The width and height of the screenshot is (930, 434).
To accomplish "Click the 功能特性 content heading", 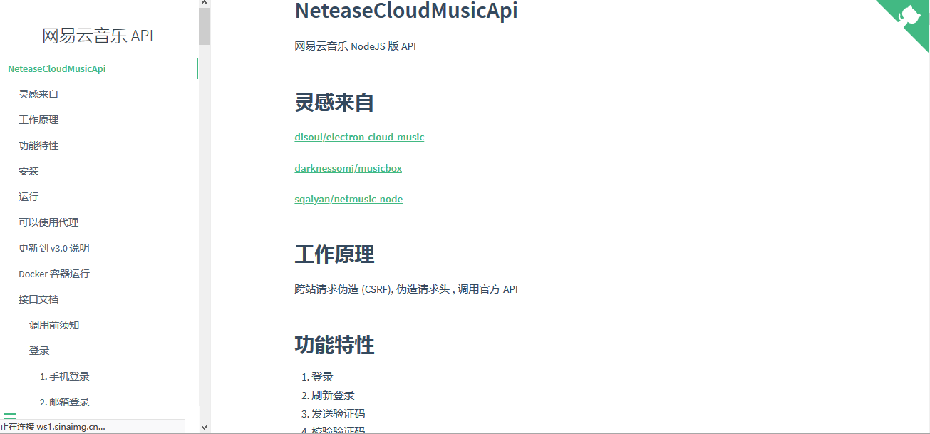I will [x=335, y=345].
